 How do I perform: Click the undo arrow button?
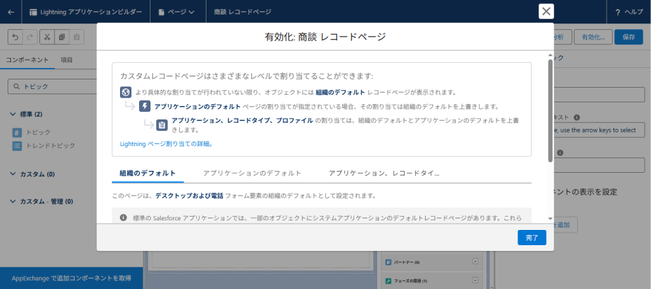[15, 37]
